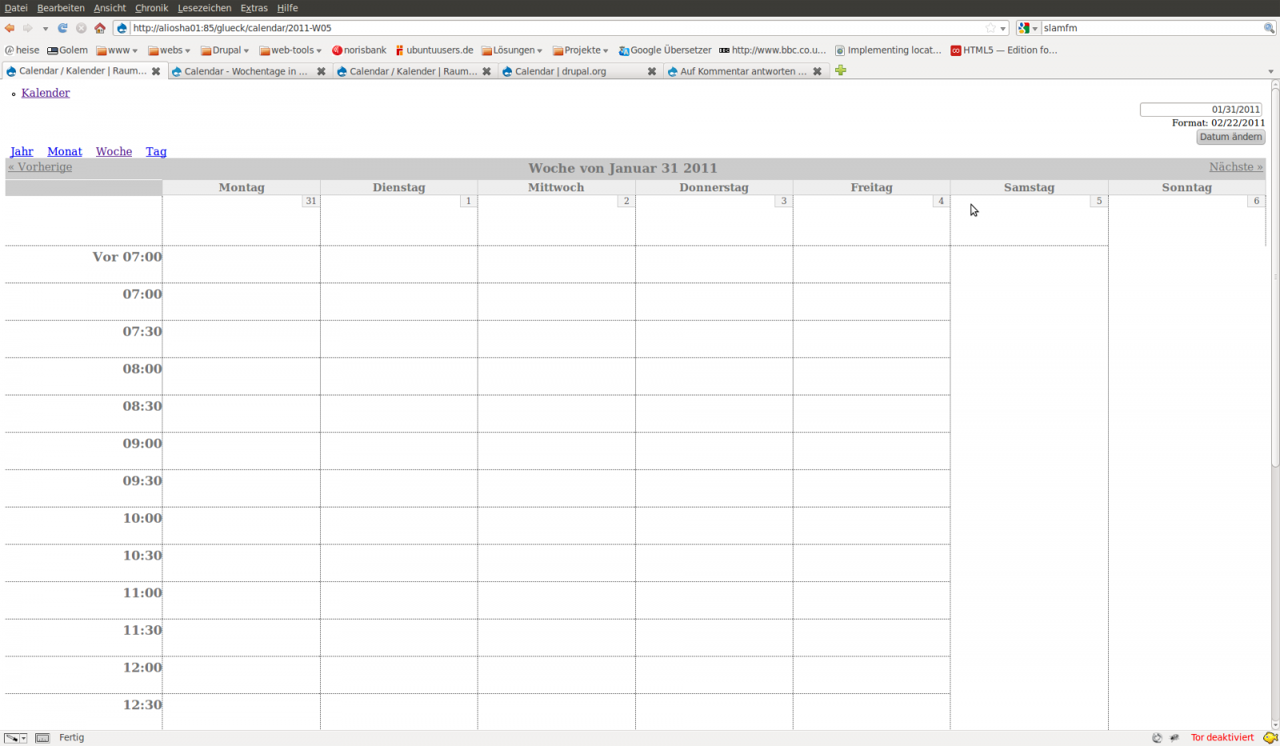Switch to the Monat calendar view

65,151
